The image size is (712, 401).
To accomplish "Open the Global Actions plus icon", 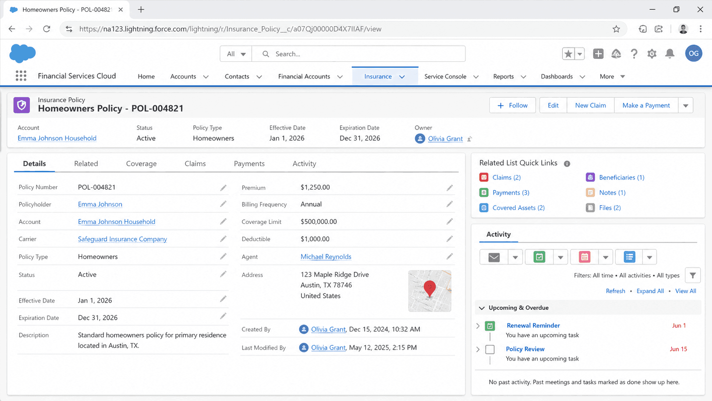I will coord(598,54).
